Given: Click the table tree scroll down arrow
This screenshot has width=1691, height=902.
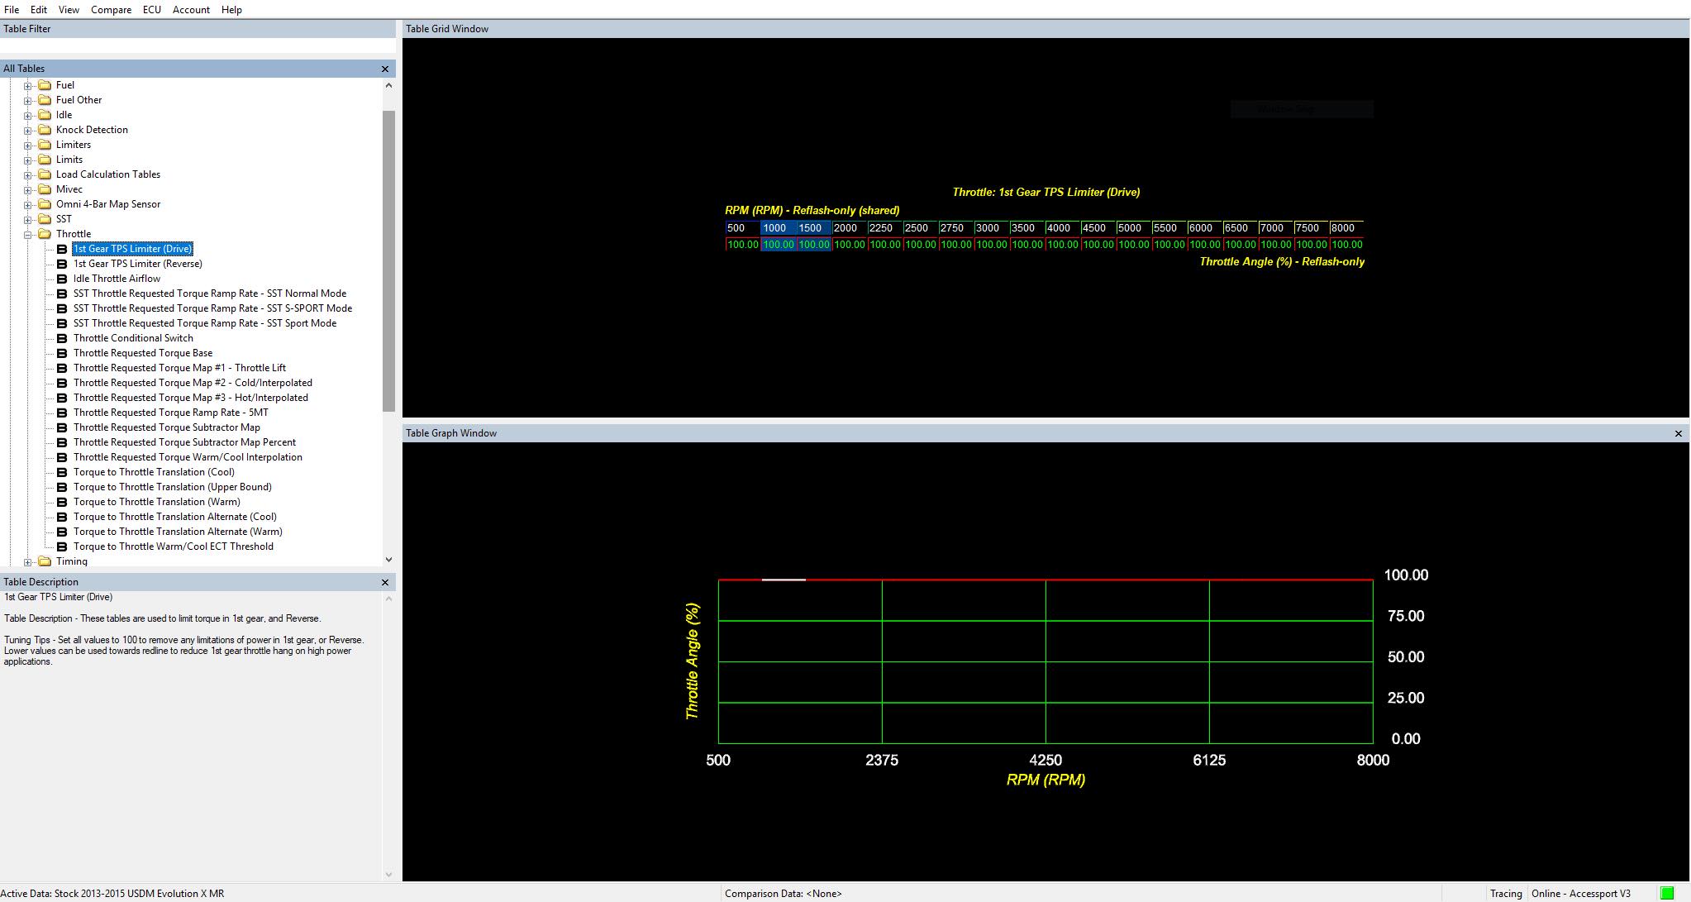Looking at the screenshot, I should 388,561.
